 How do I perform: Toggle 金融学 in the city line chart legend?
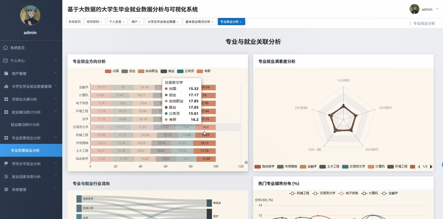click(389, 193)
